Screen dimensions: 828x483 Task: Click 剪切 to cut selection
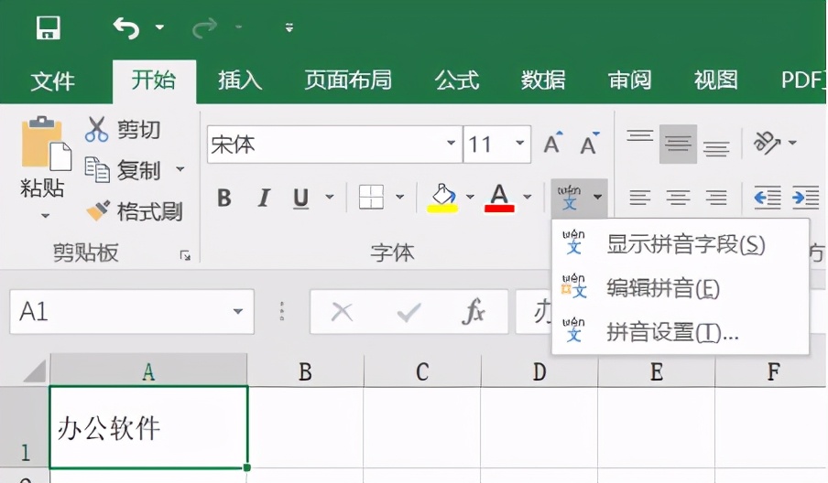click(x=123, y=129)
